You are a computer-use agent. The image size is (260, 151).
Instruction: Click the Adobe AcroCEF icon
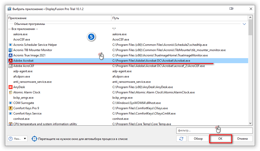11,66
